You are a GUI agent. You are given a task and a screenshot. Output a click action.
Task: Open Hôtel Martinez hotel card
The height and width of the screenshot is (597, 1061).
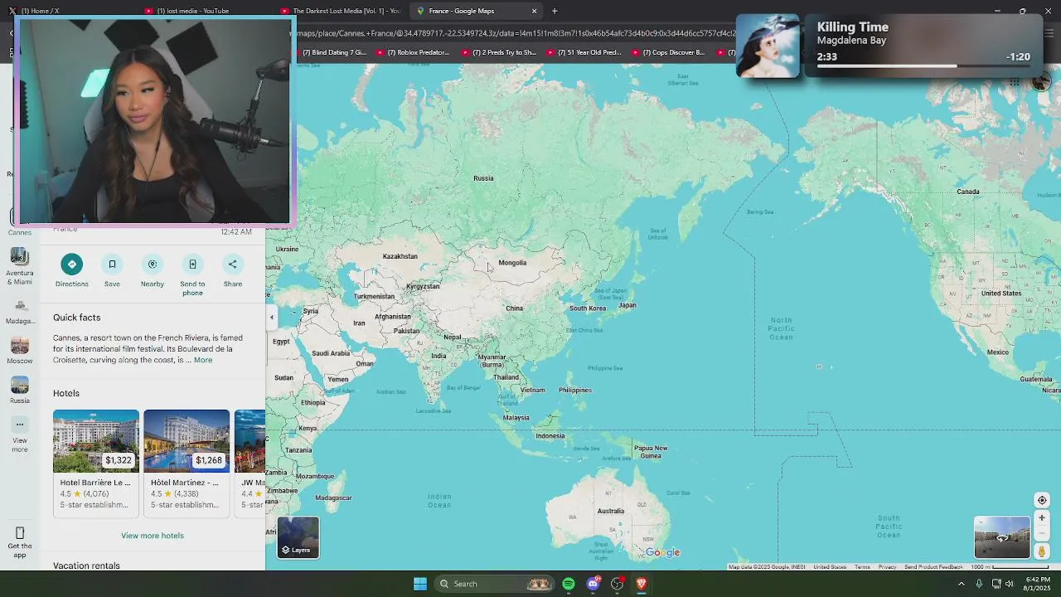tap(187, 464)
